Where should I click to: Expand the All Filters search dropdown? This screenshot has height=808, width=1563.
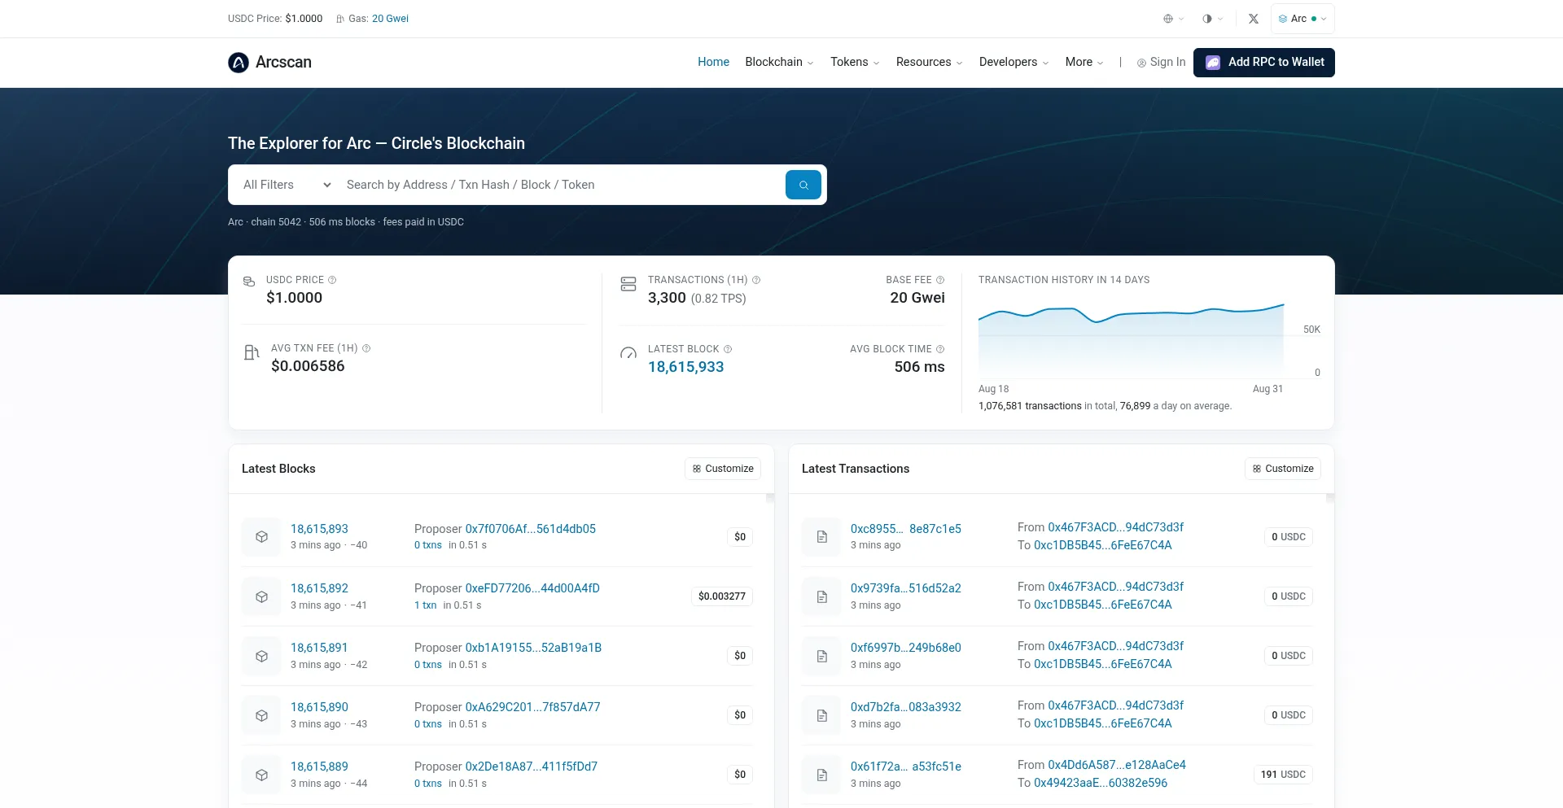[x=287, y=185]
